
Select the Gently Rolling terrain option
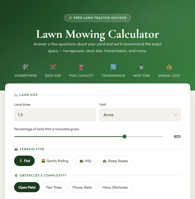(55, 161)
